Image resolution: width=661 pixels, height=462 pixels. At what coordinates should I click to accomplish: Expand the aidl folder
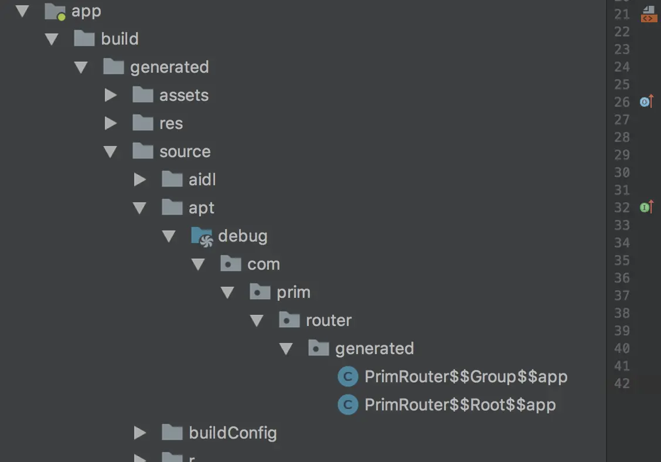point(139,180)
